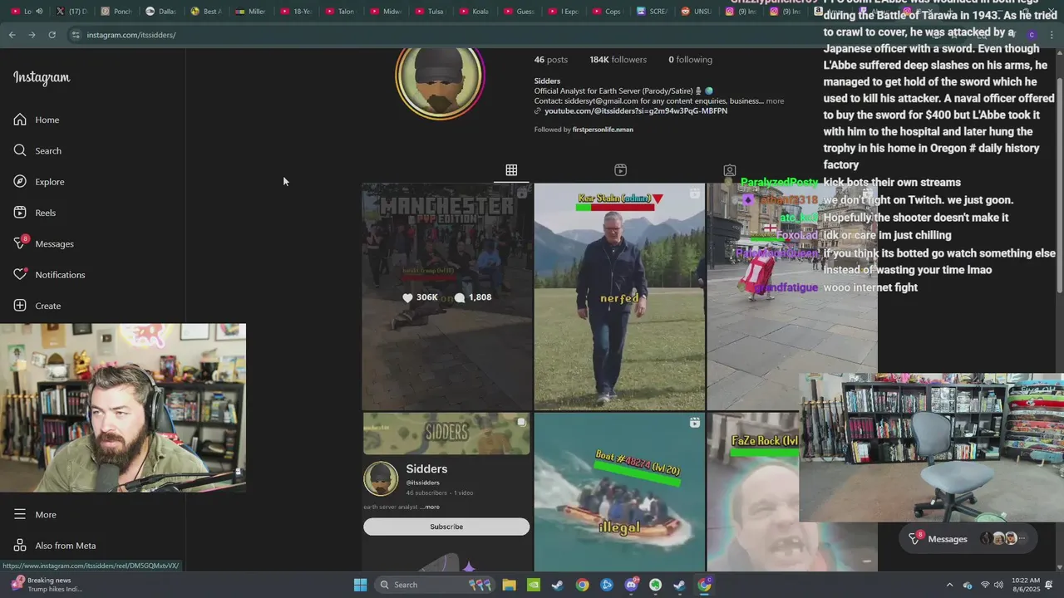
Task: Switch to the X (17) browser tab
Action: pyautogui.click(x=73, y=12)
